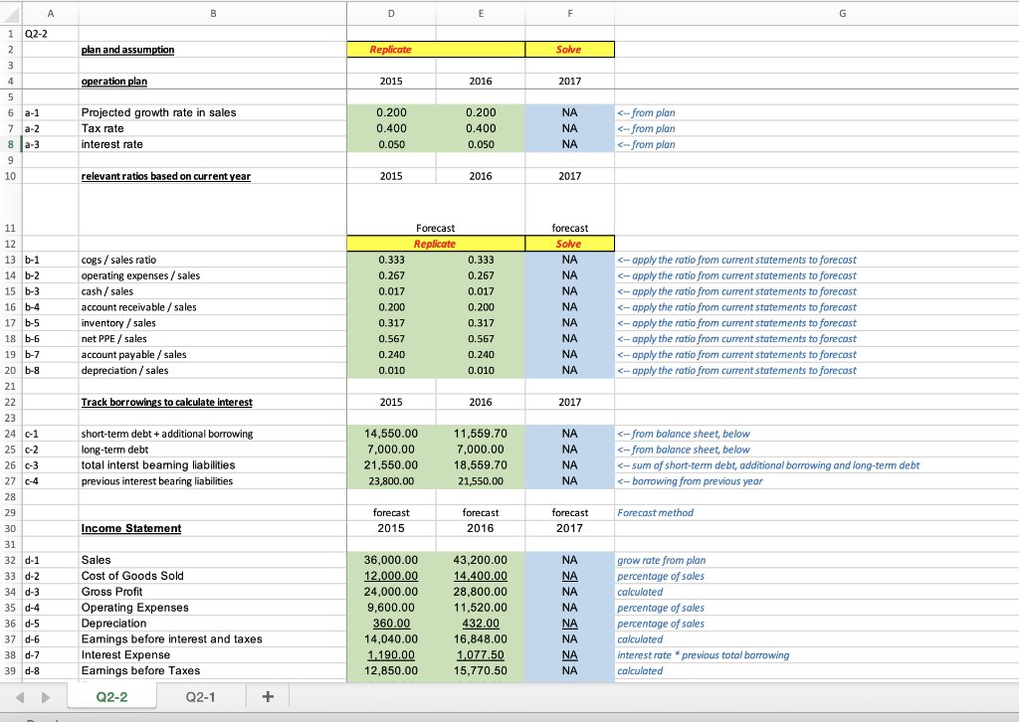The height and width of the screenshot is (722, 1019).
Task: Select row 24 header
Action: click(x=10, y=434)
